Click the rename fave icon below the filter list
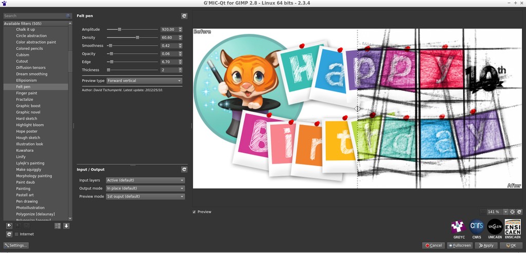 [x=27, y=226]
